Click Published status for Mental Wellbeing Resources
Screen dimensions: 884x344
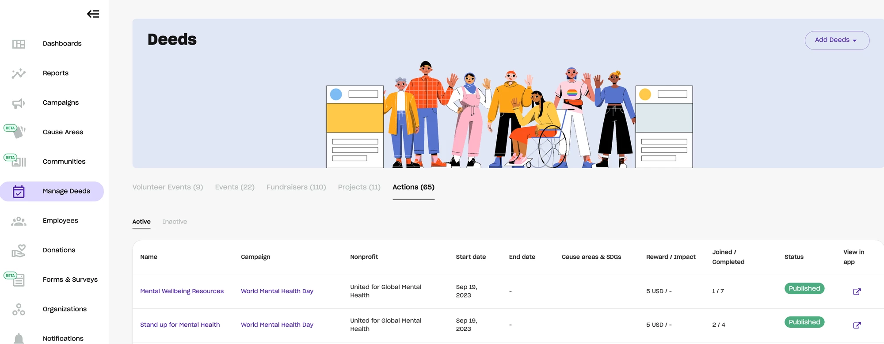pyautogui.click(x=804, y=288)
